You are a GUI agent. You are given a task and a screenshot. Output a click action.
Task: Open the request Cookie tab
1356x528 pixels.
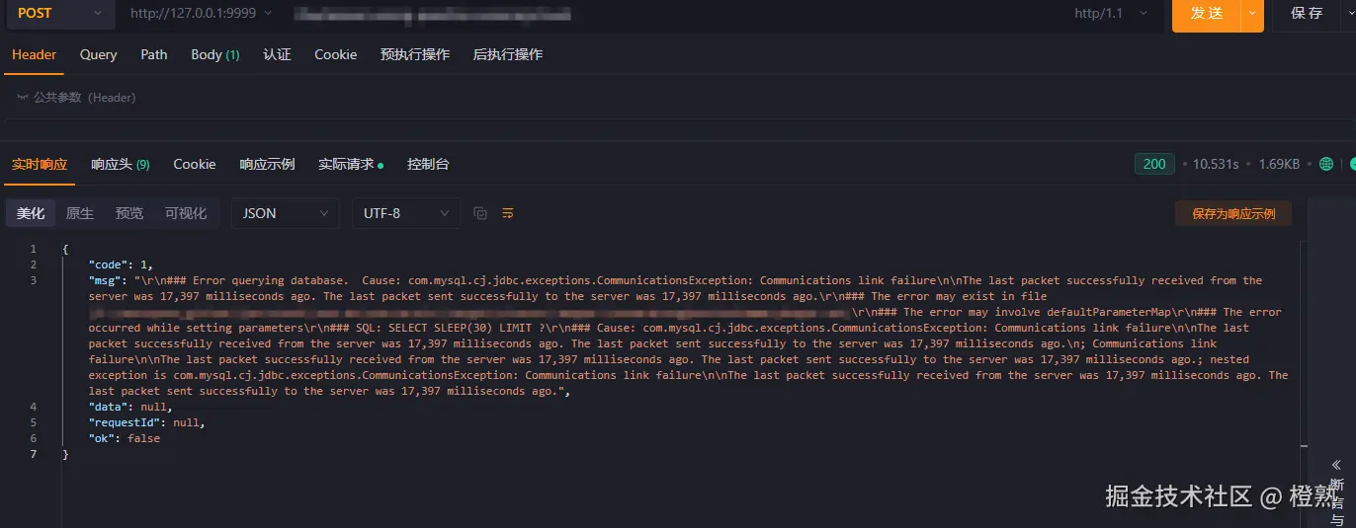335,54
